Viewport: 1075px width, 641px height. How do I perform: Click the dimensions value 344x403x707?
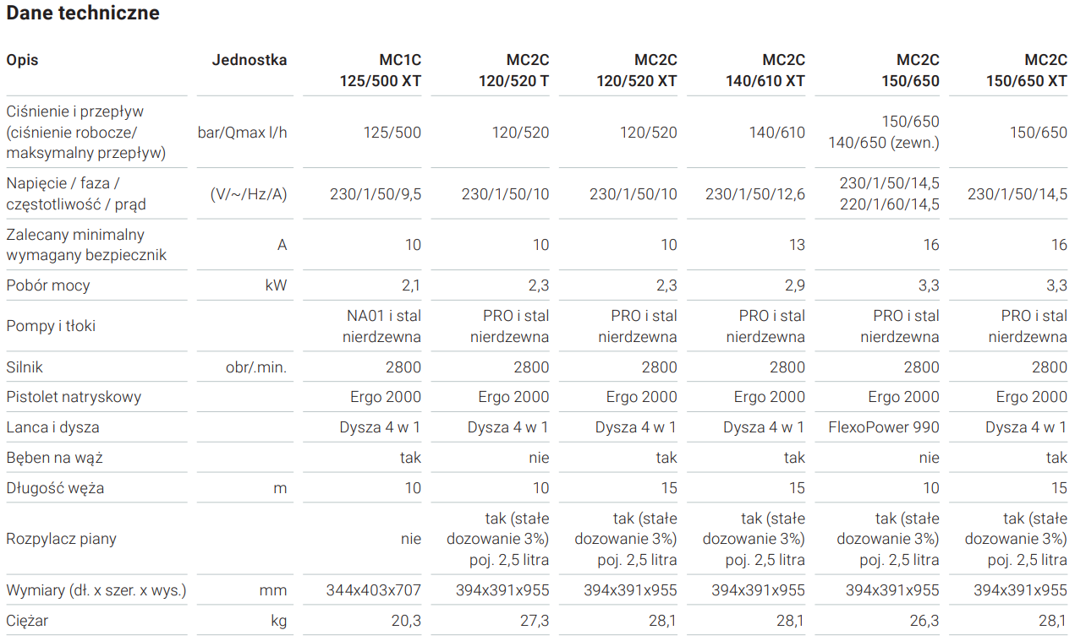pyautogui.click(x=374, y=590)
